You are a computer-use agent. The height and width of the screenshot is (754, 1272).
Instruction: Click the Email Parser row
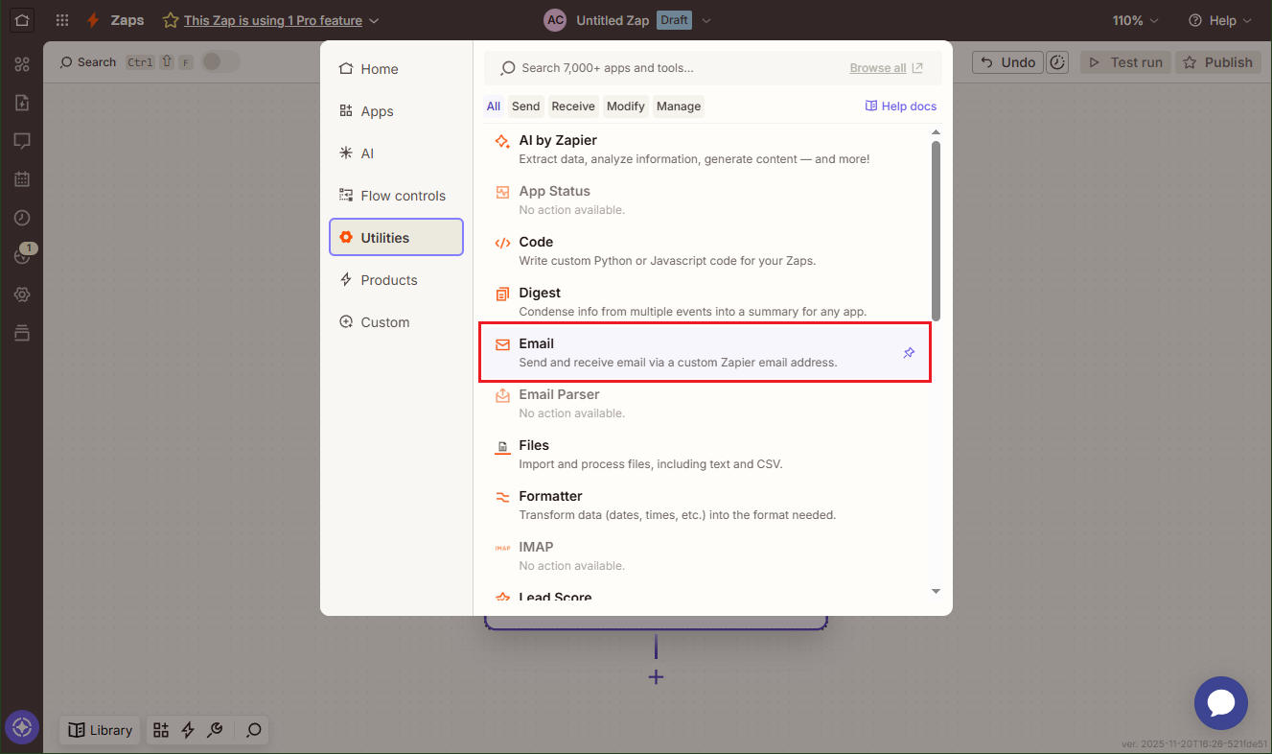tap(705, 404)
